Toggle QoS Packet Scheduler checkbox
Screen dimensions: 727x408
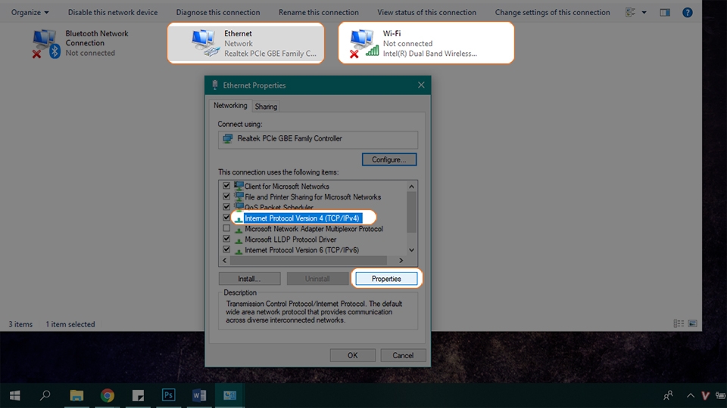(x=226, y=207)
